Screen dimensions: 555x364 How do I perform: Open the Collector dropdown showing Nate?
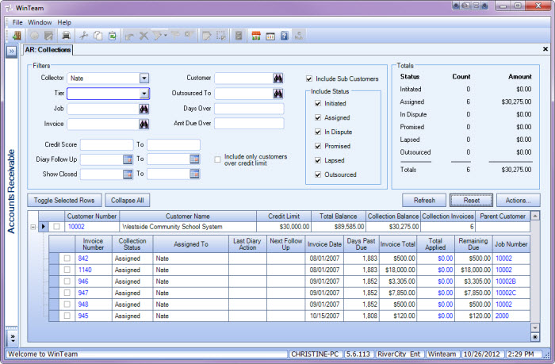(x=144, y=79)
